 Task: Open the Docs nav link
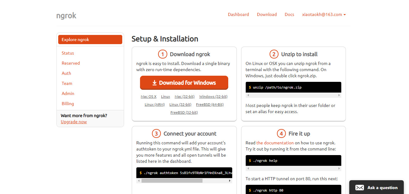pyautogui.click(x=290, y=14)
